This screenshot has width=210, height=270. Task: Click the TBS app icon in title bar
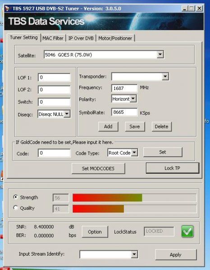tap(7, 8)
